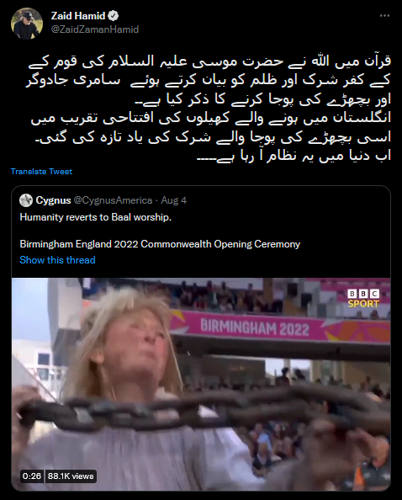Click the verified badge next to Zaid Hamid
The image size is (402, 500).
click(114, 16)
